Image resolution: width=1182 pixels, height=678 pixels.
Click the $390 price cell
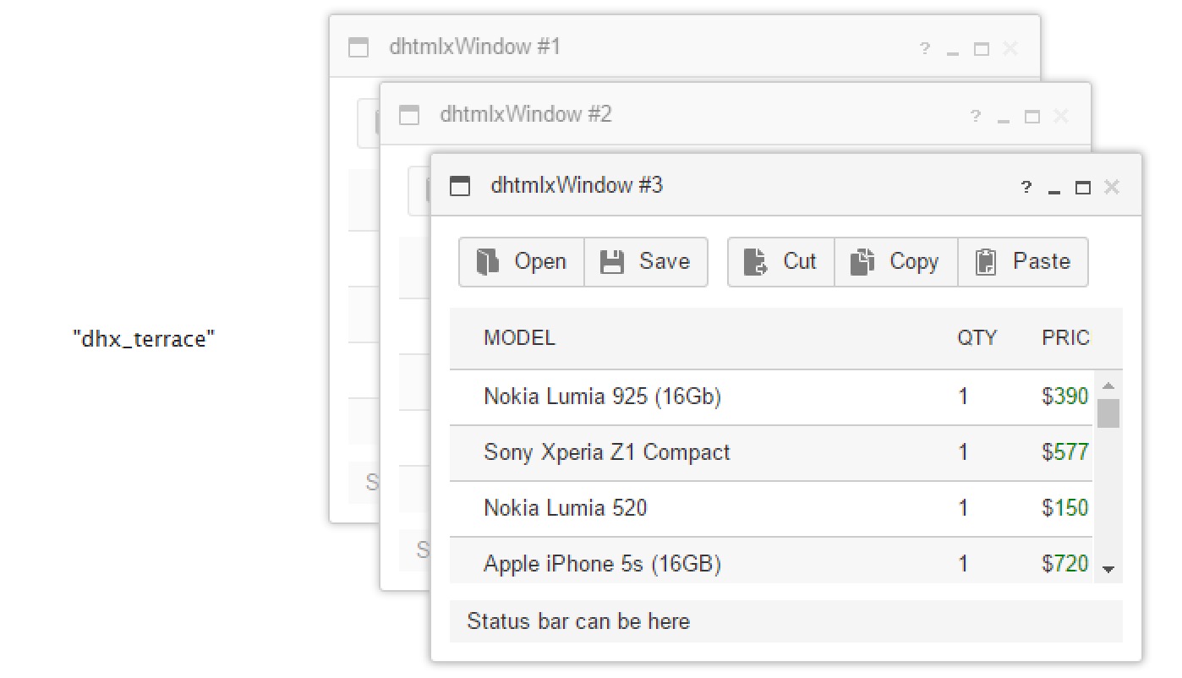pos(1064,396)
